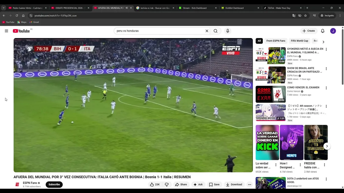Open the Gmail bookmark
The image size is (344, 193).
point(34,22)
